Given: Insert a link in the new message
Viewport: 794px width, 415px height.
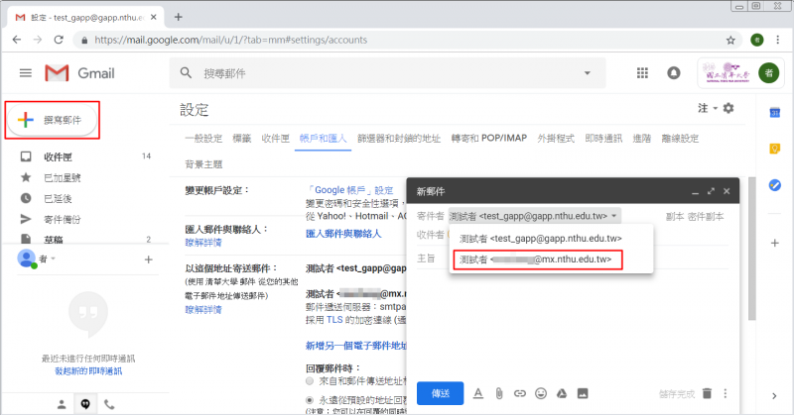Looking at the screenshot, I should pyautogui.click(x=520, y=393).
